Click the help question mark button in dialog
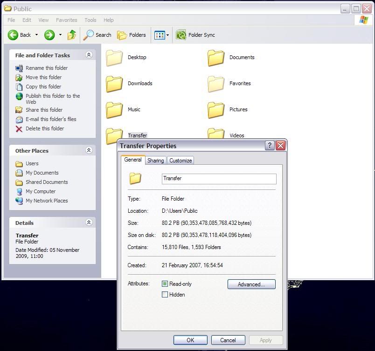This screenshot has width=375, height=351. 270,145
